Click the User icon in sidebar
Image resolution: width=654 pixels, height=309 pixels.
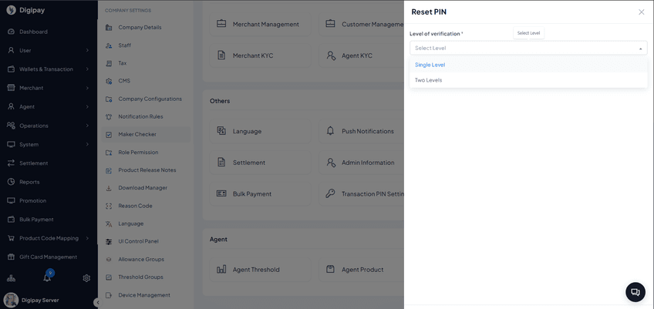point(12,50)
